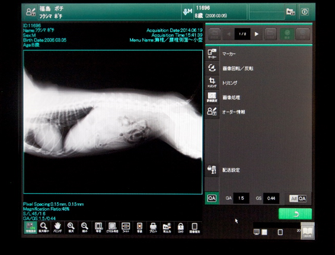Screen dimensions: 335x255
Task: Activate the panning hand tool
Action: point(58,228)
